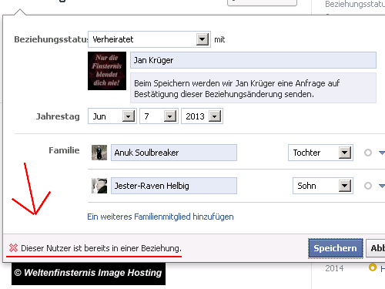Click the error text Dieser Nutzer ist bereits in einer Beziehung
The width and height of the screenshot is (385, 289).
(101, 248)
